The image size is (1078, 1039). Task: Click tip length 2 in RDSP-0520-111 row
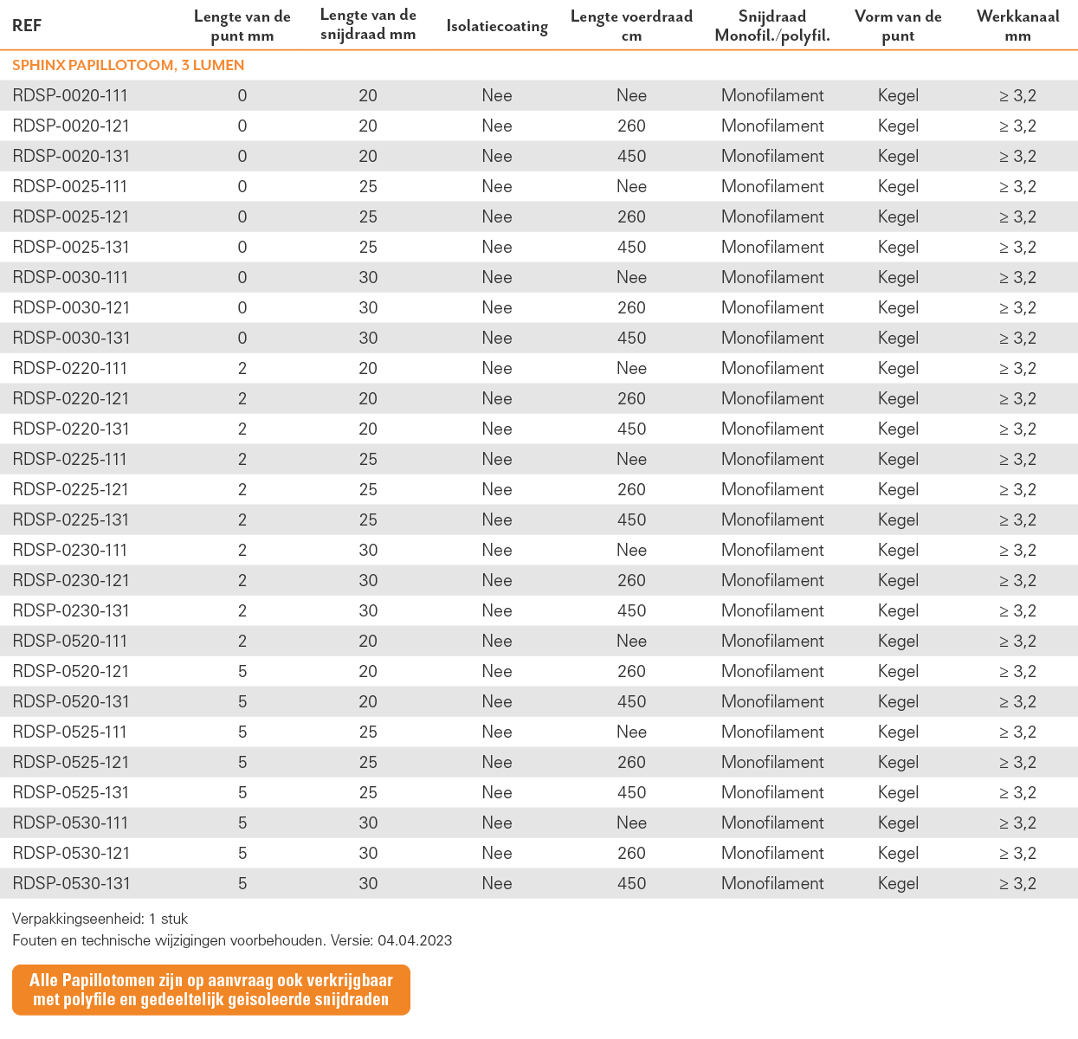coord(242,641)
